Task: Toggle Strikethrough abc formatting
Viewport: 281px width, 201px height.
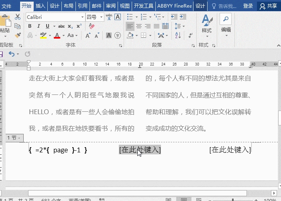Action: [61, 27]
